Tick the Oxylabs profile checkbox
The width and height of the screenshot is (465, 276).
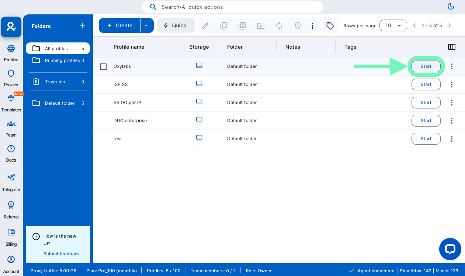point(103,66)
